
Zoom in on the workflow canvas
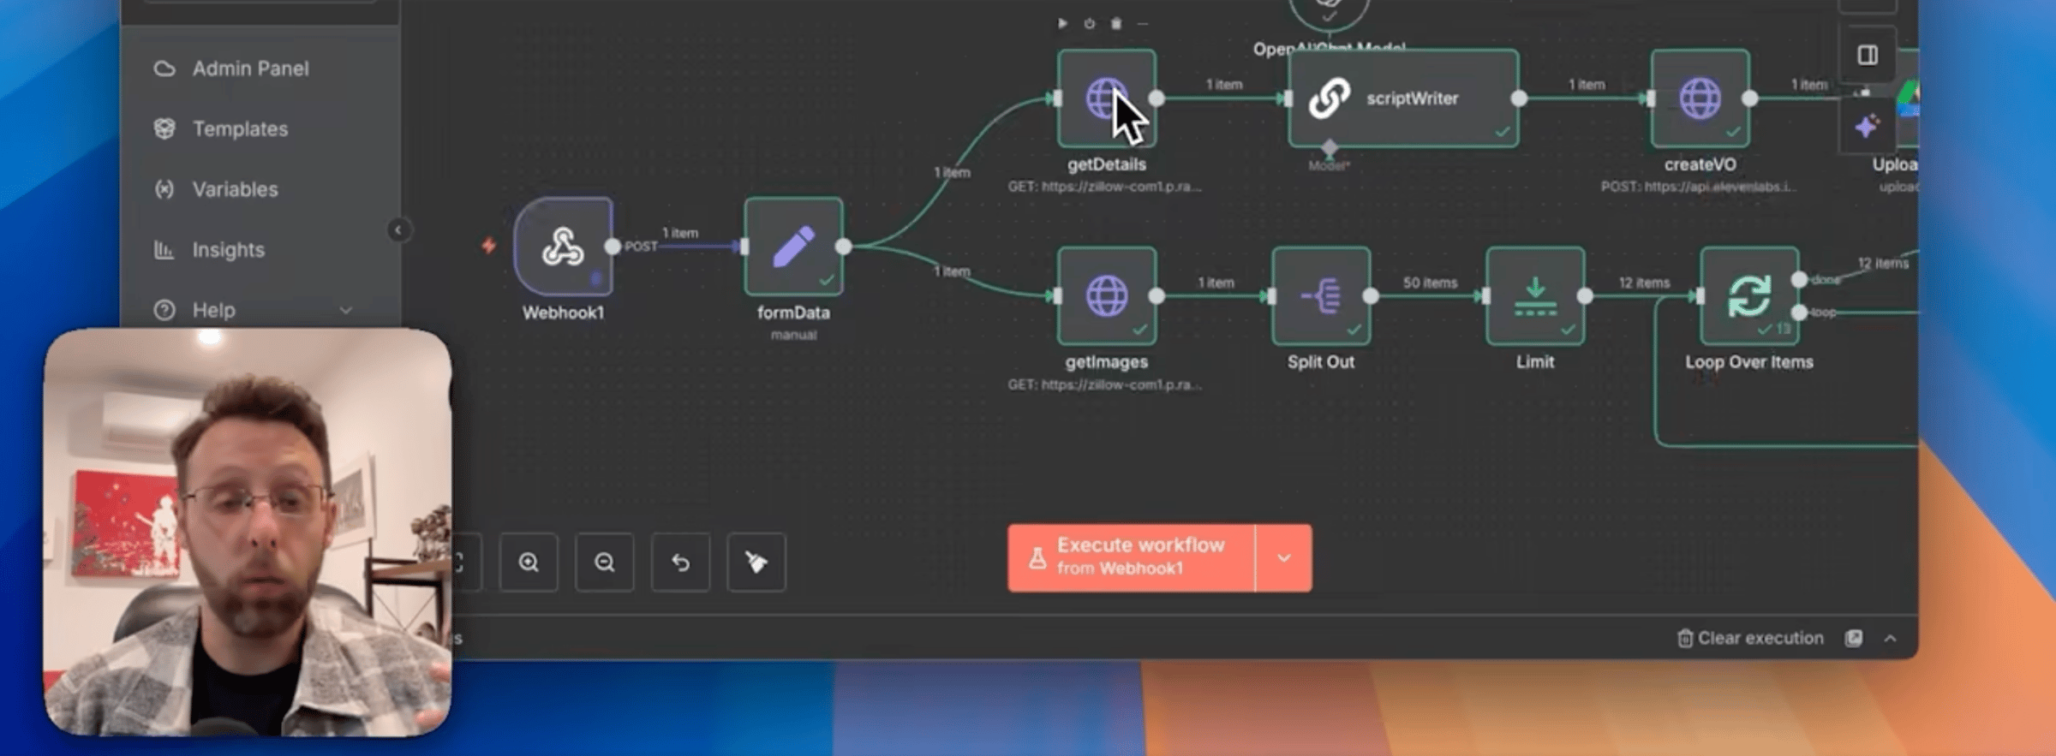click(x=529, y=563)
